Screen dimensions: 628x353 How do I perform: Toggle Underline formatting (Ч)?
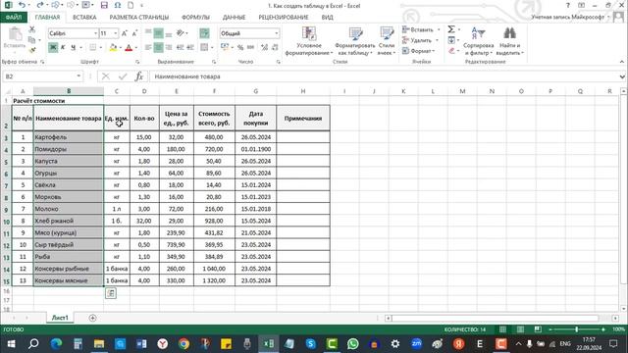tap(73, 48)
